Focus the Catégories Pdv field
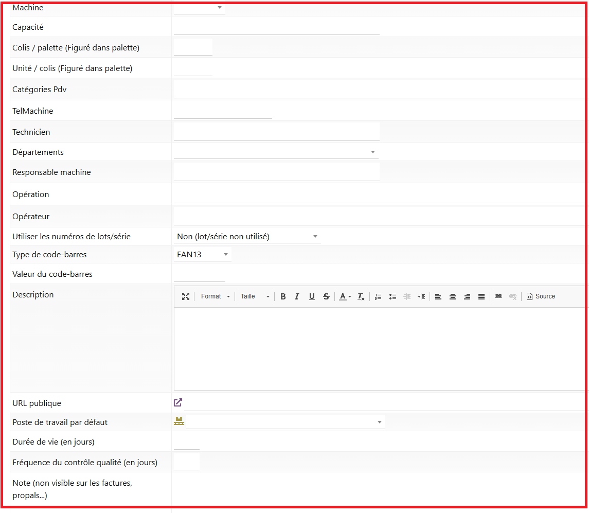Image resolution: width=589 pixels, height=513 pixels. 380,89
